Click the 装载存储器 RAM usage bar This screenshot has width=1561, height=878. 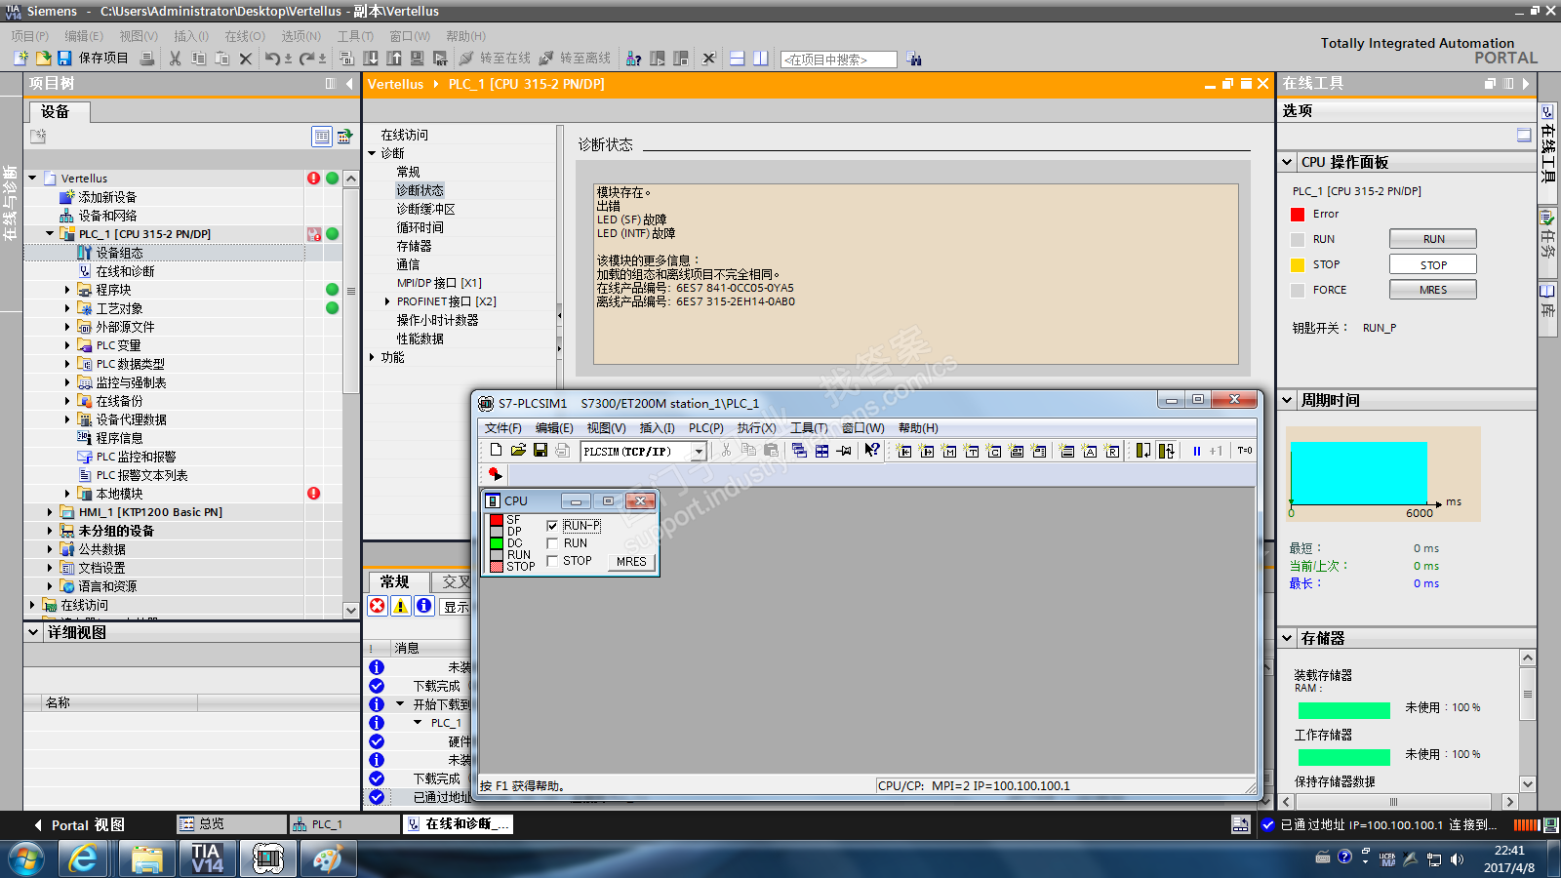point(1343,710)
